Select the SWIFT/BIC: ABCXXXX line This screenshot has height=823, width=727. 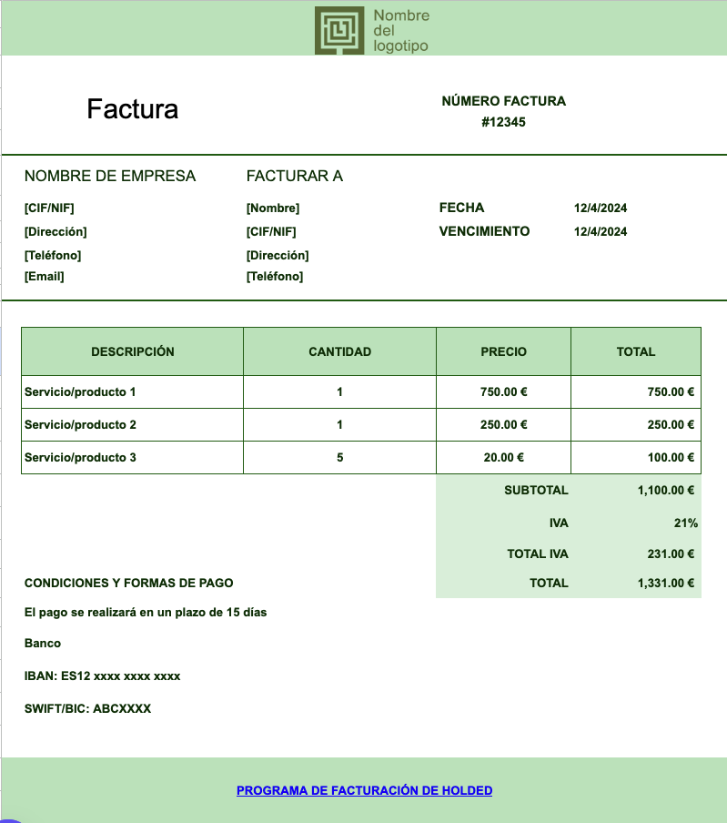pos(87,708)
